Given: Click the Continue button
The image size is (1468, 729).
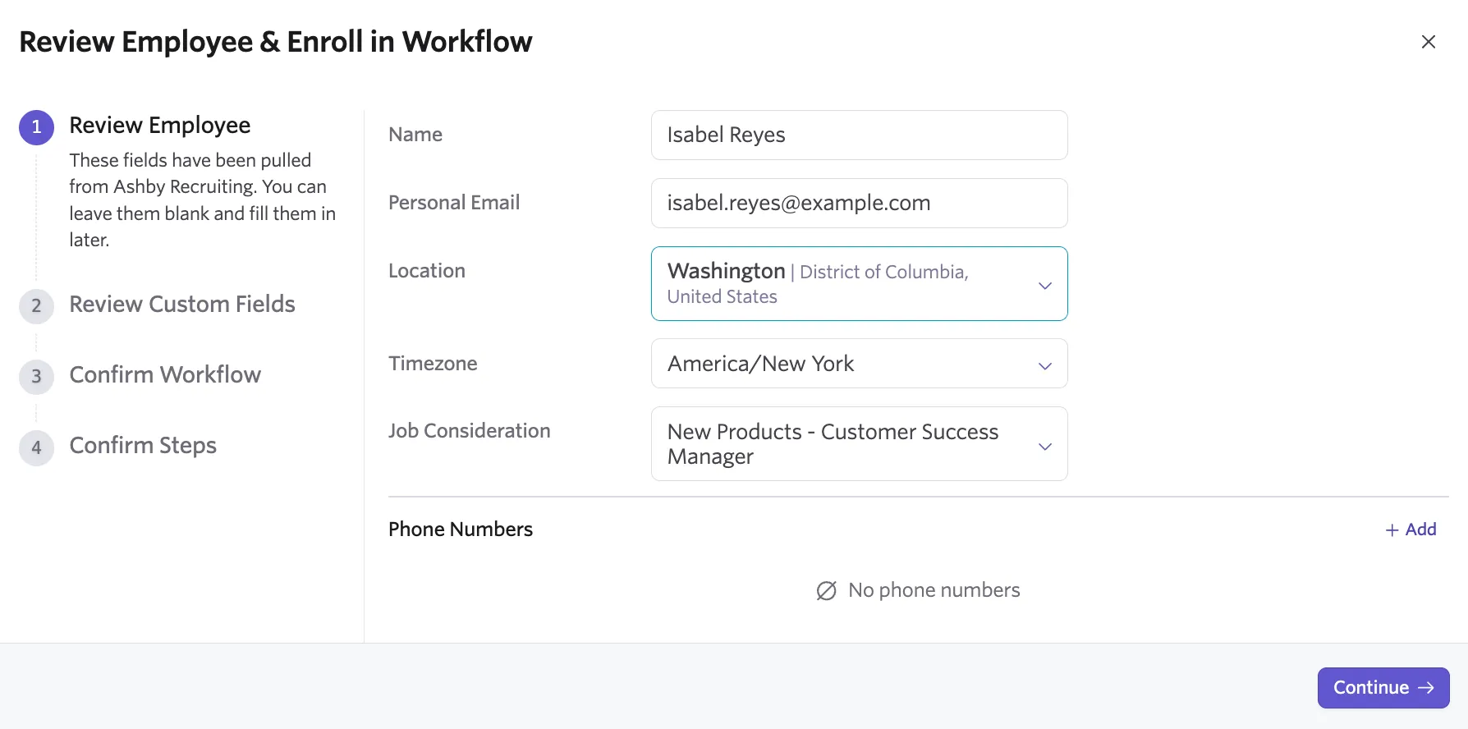Looking at the screenshot, I should click(x=1383, y=688).
